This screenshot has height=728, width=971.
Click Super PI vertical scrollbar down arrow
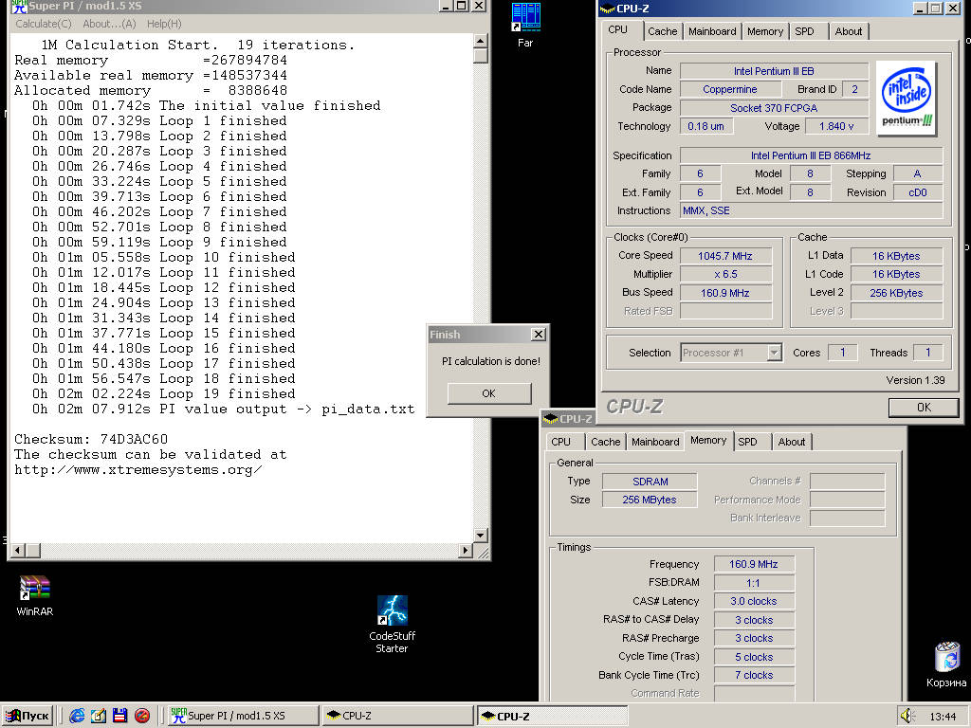click(x=481, y=536)
